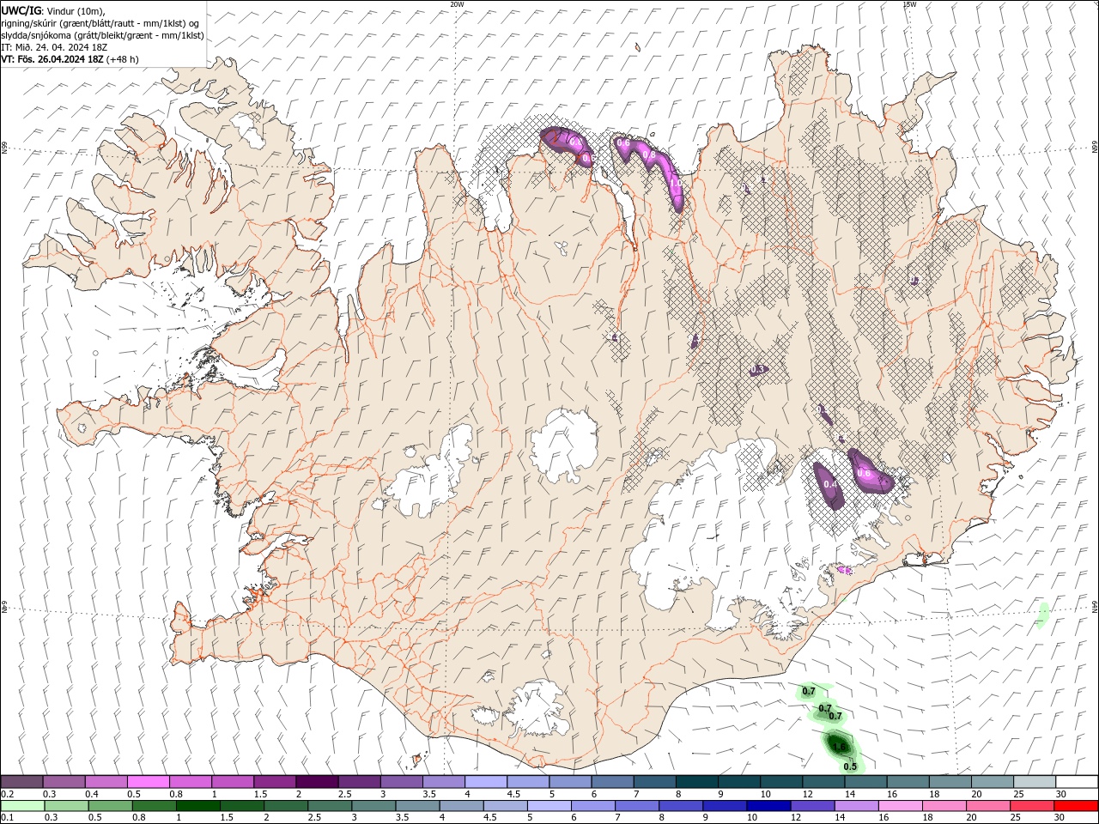Click the darkest purple swatch between 2 and 2.5

tap(316, 782)
